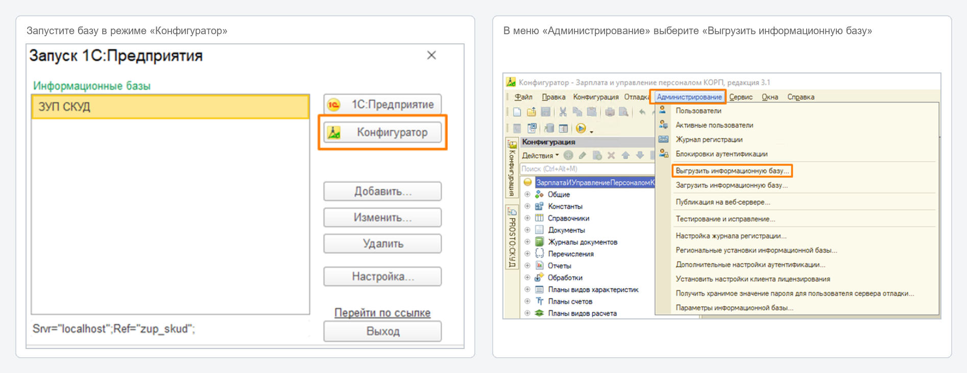Viewport: 967px width, 373px height.
Task: Click the Print toolbar icon
Action: point(610,112)
